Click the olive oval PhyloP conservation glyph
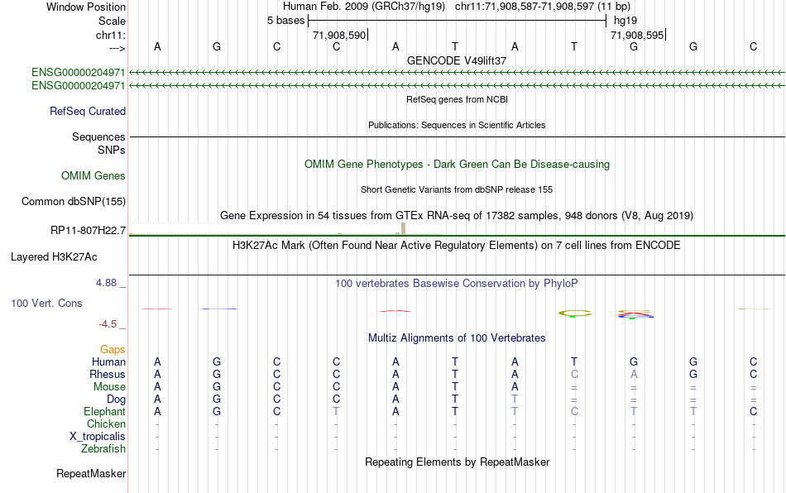The width and height of the screenshot is (786, 493). 575,314
